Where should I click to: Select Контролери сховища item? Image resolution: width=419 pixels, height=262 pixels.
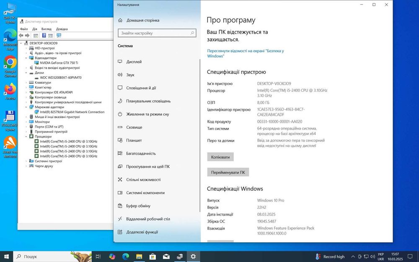point(50,97)
